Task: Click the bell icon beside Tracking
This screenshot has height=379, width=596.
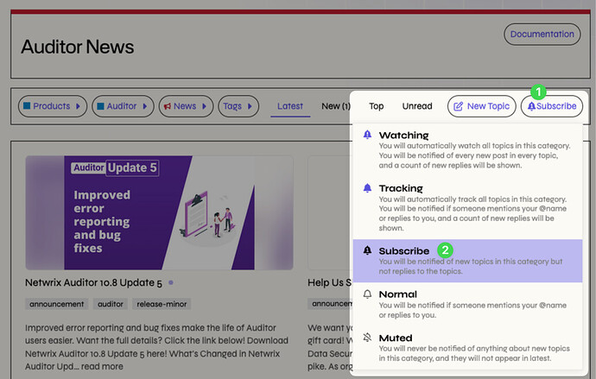Action: tap(367, 188)
